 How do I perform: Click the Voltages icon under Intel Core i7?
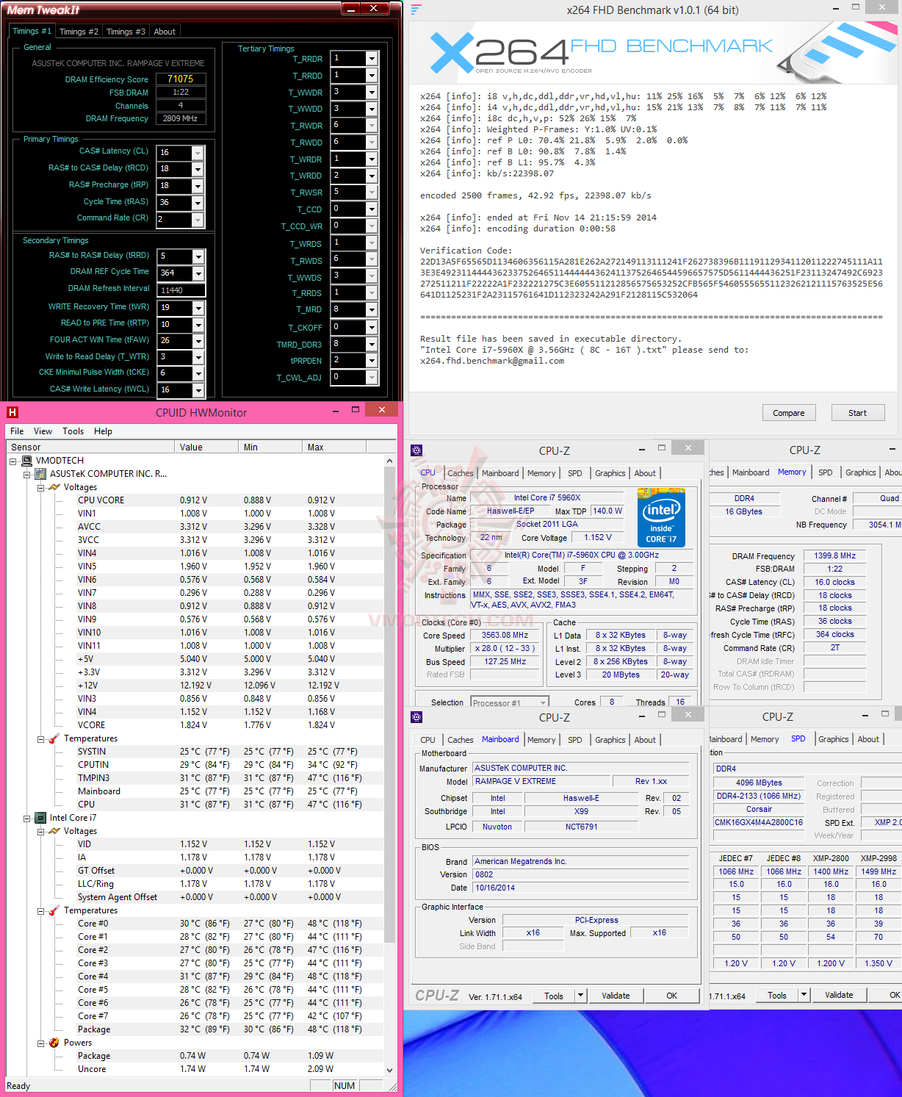(54, 831)
